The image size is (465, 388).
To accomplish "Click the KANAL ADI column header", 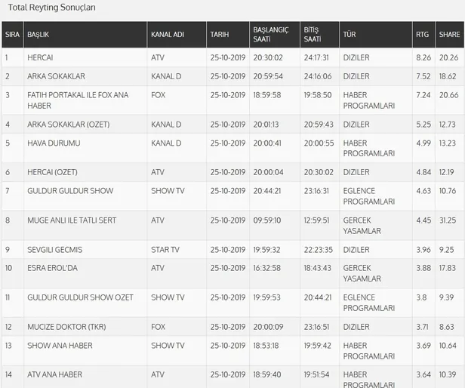I will click(x=167, y=35).
